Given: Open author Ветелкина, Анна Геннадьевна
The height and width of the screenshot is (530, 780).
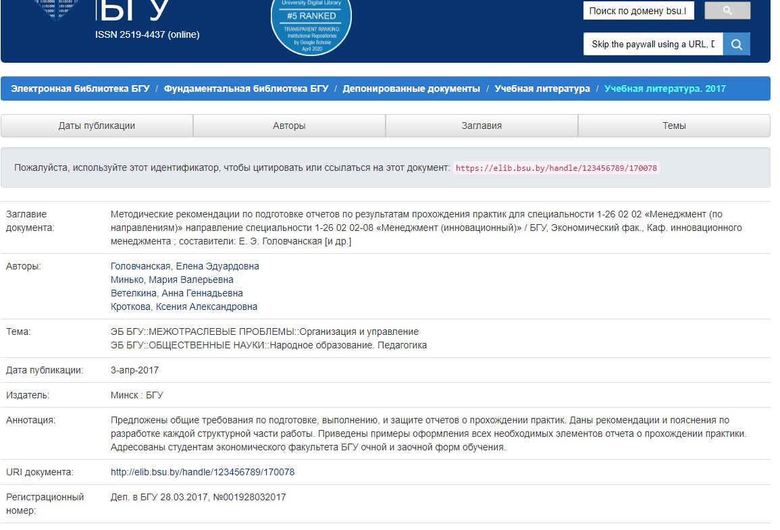Looking at the screenshot, I should coord(176,293).
